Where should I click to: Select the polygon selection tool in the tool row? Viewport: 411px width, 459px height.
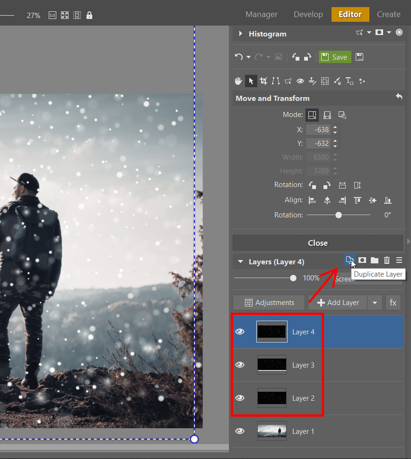288,81
